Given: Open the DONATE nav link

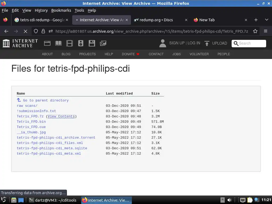Looking at the screenshot, I should pyautogui.click(x=130, y=54).
